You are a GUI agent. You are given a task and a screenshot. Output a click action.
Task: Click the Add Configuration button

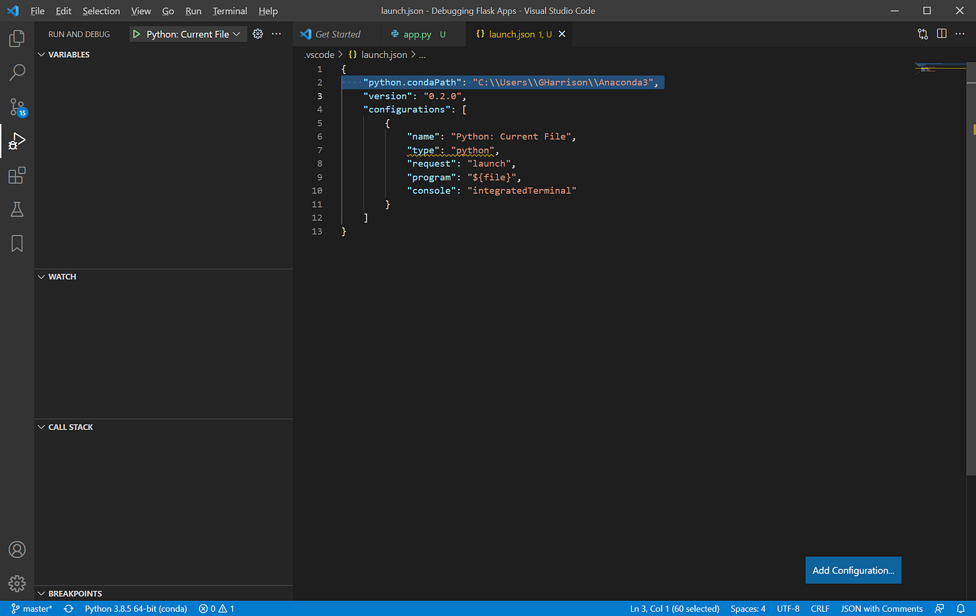pos(853,570)
